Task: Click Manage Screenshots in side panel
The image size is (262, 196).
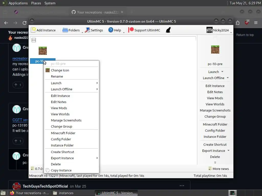Action: coord(215,110)
